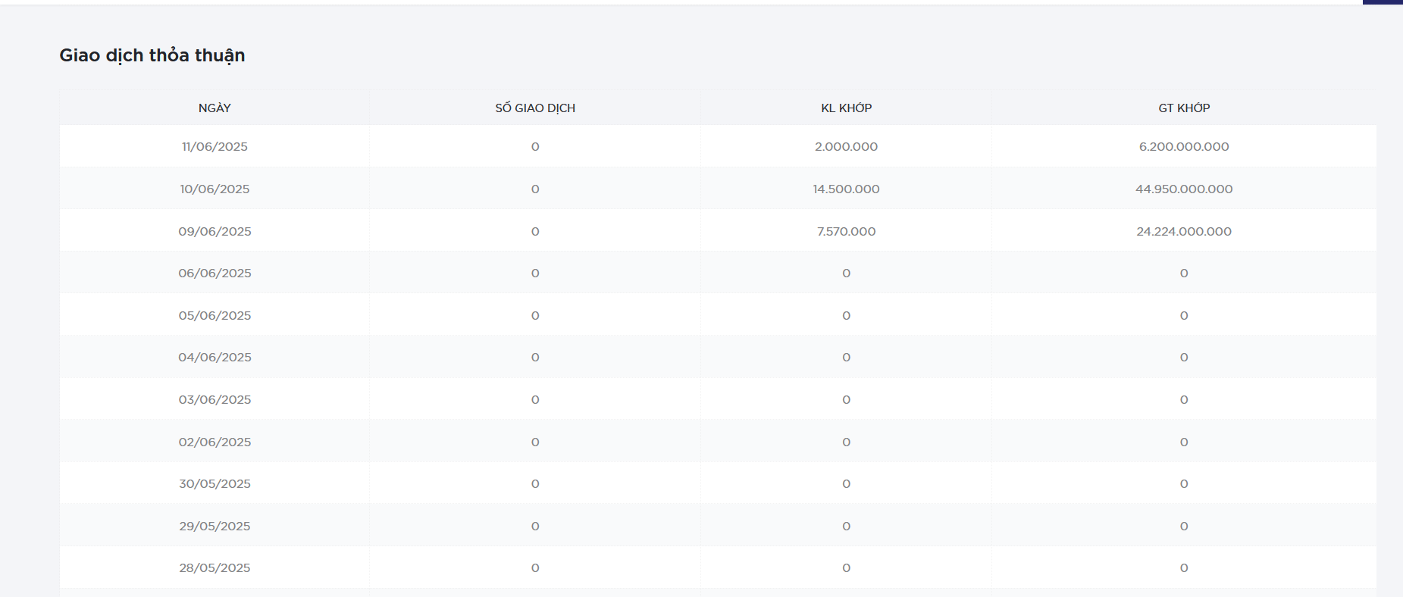Click KL KHỚP value for 05/06/2025
The height and width of the screenshot is (597, 1403).
pyautogui.click(x=846, y=316)
